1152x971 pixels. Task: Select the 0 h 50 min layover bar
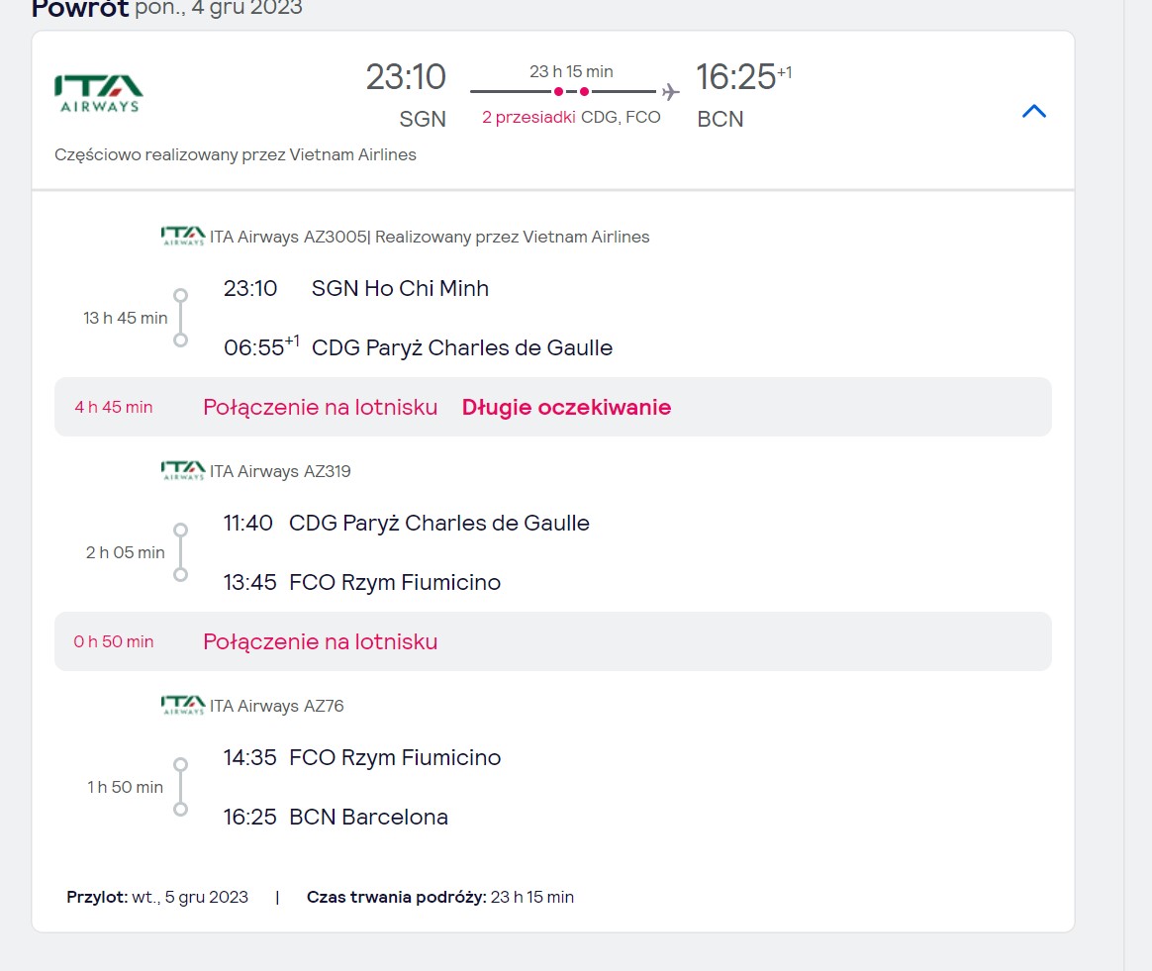click(553, 641)
